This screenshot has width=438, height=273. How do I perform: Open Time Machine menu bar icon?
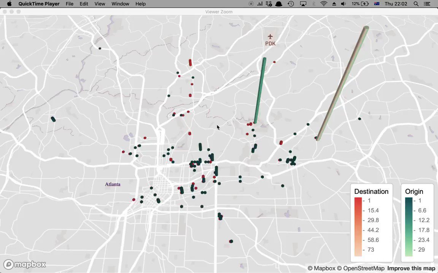pos(291,4)
